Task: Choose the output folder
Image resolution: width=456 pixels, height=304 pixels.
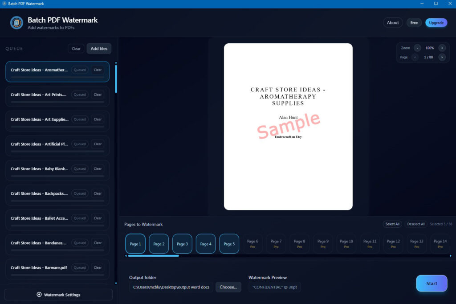Action: click(228, 287)
